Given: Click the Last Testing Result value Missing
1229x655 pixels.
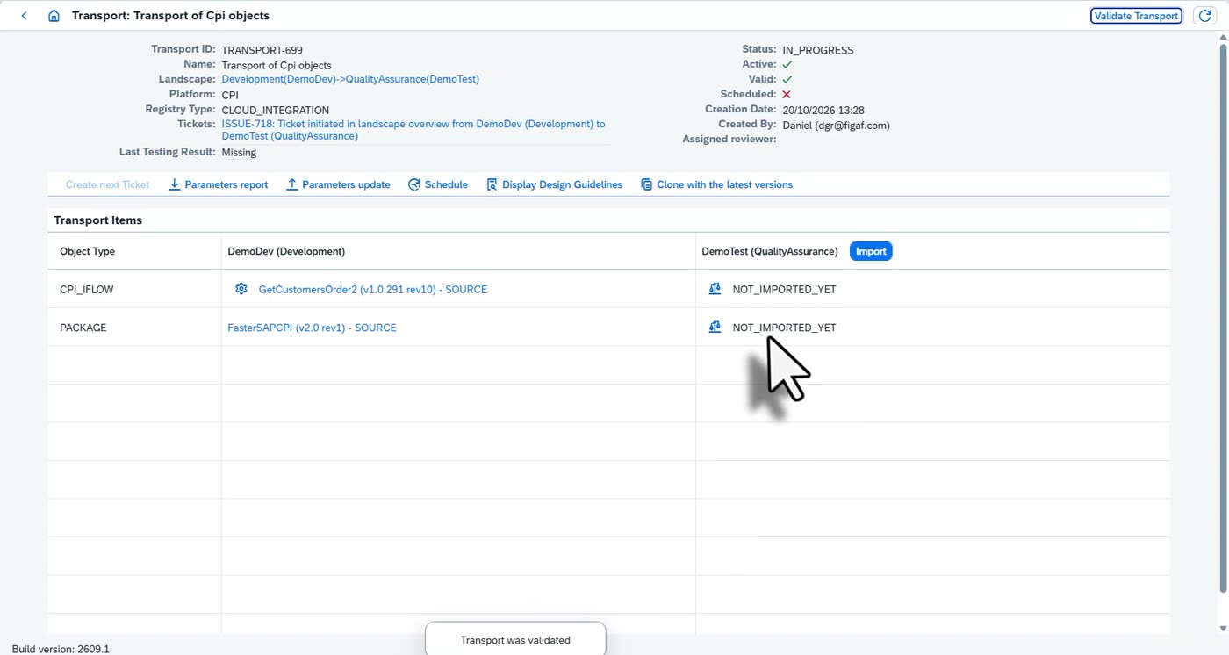Looking at the screenshot, I should tap(239, 153).
